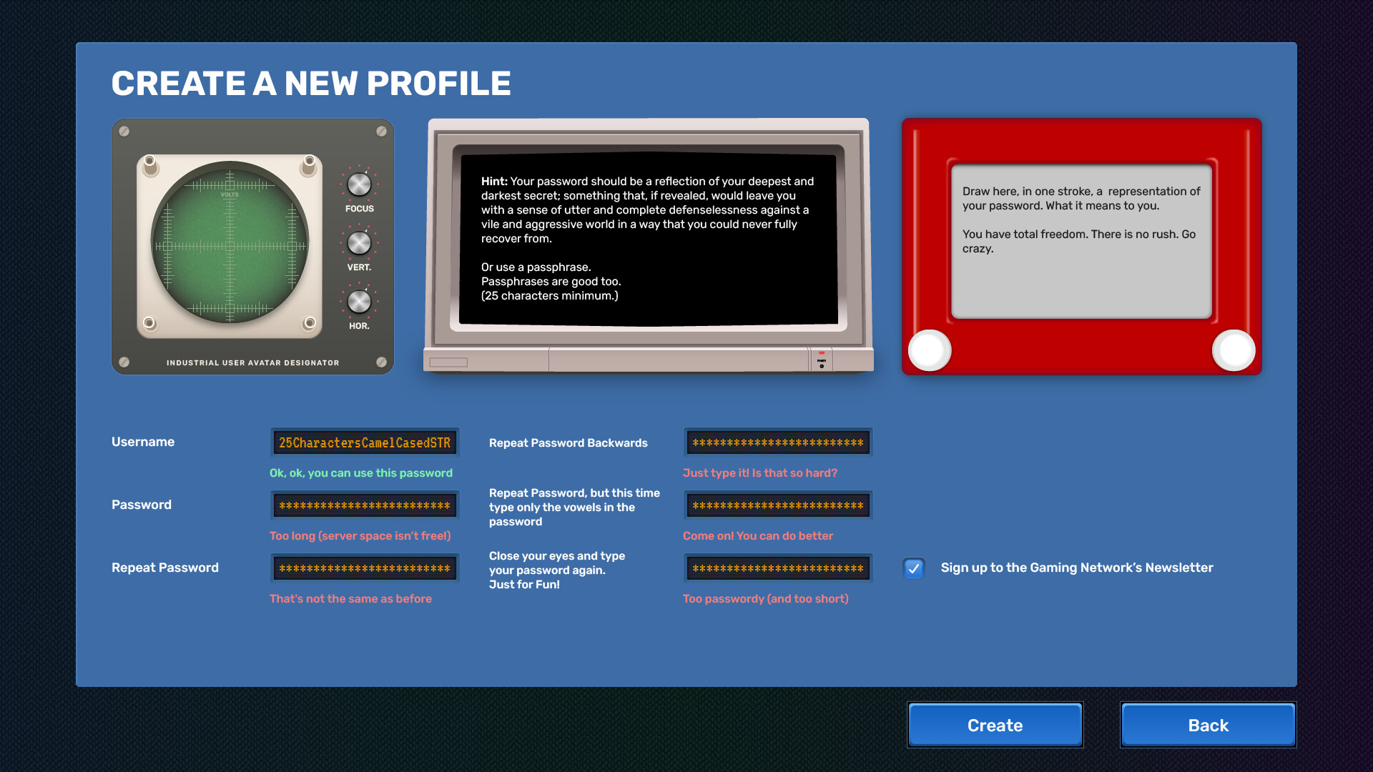1373x772 pixels.
Task: Click the vowels-only password field
Action: tap(778, 505)
